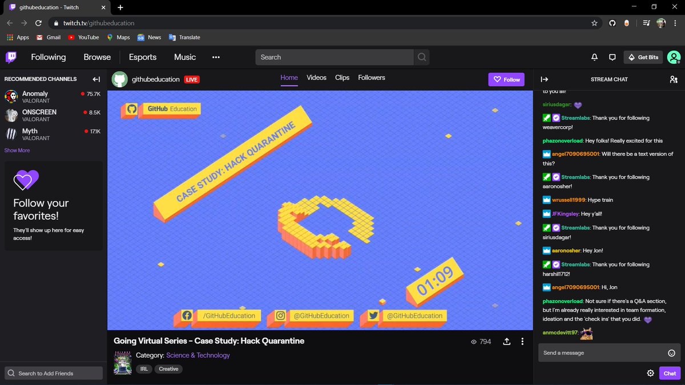
Task: Open Chrome's three-dot menu
Action: coord(676,23)
